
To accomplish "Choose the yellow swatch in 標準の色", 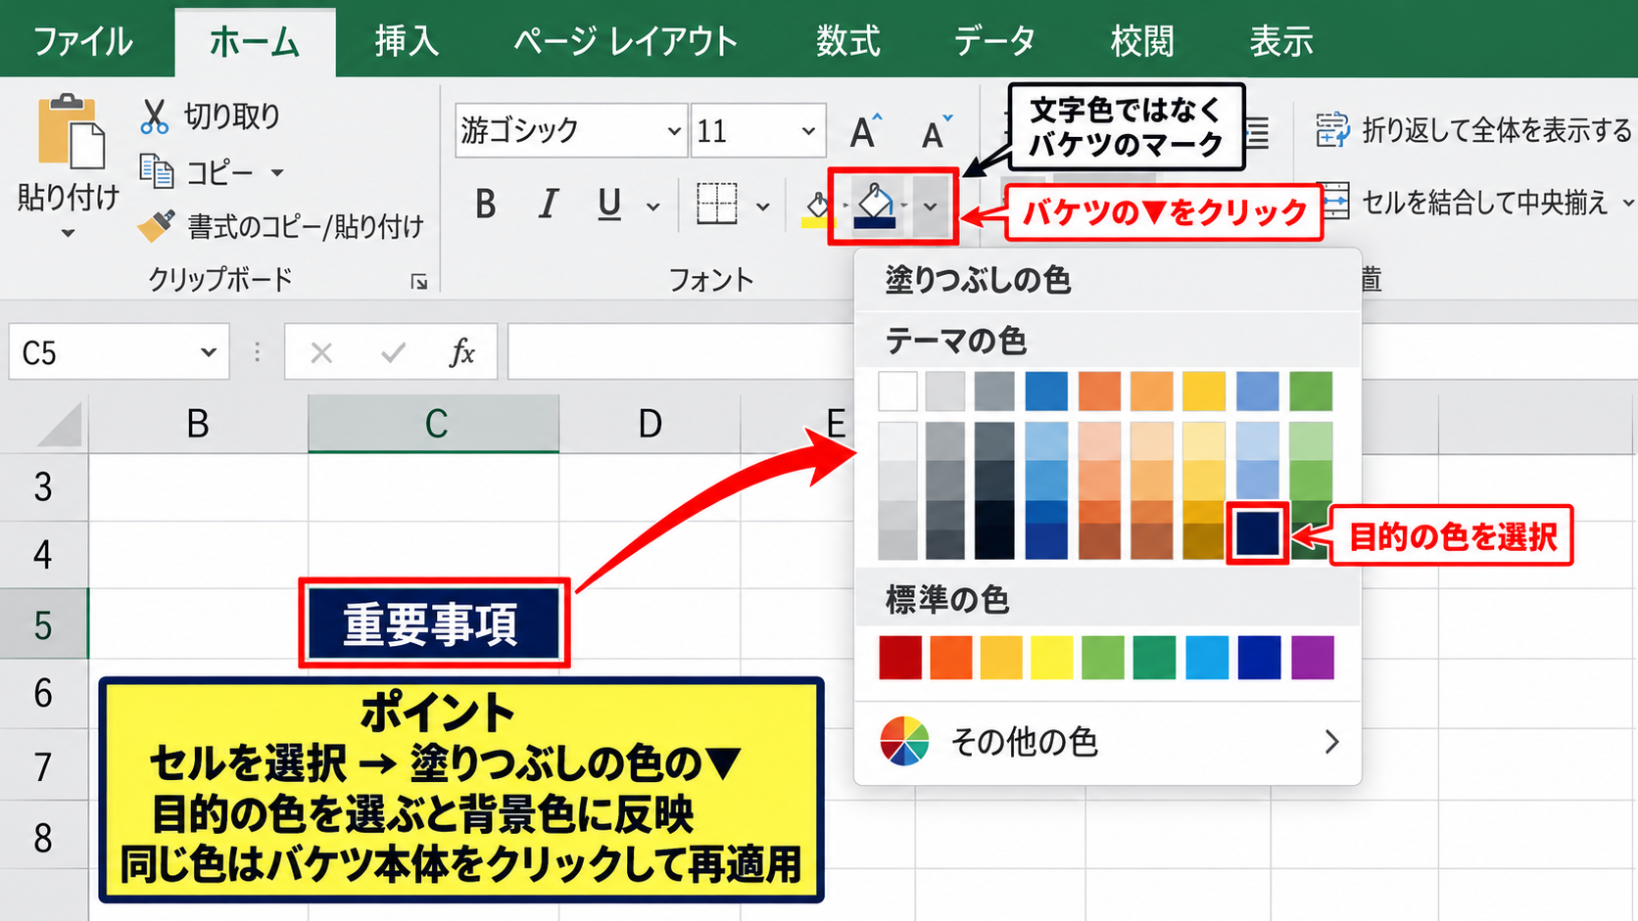I will click(1052, 658).
